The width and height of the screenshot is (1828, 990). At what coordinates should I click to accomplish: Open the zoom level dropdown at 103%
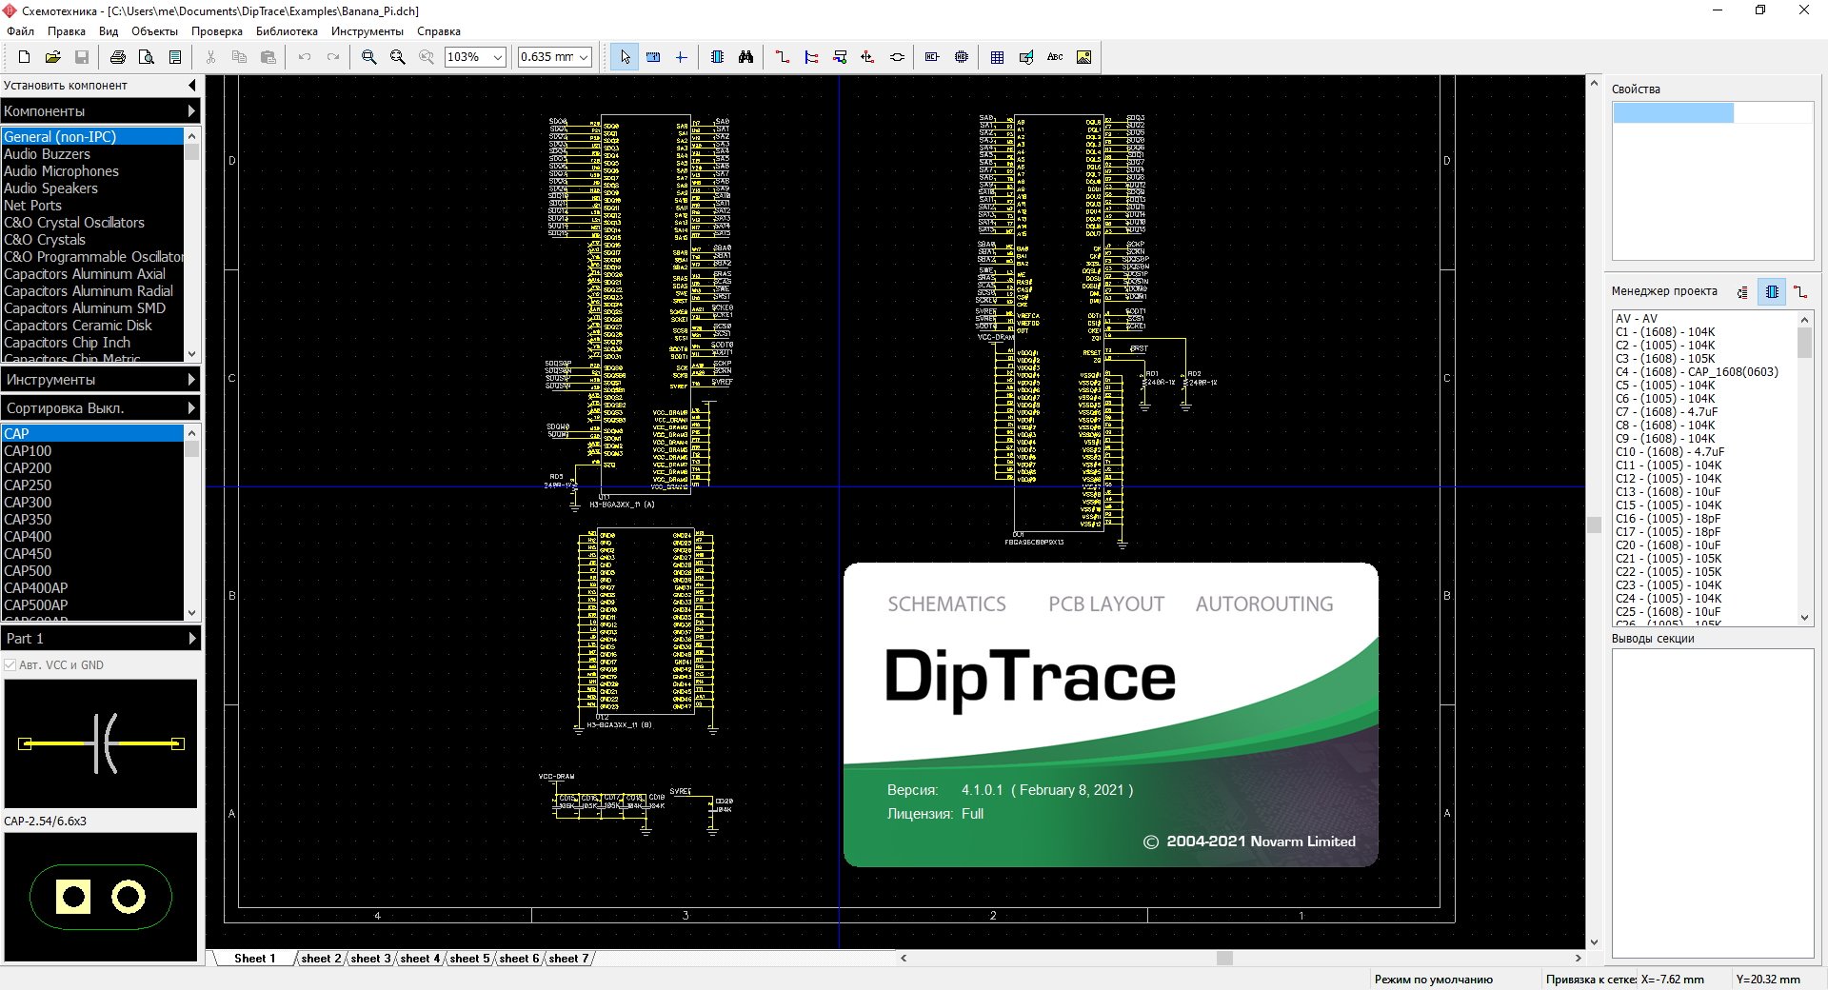pos(498,57)
